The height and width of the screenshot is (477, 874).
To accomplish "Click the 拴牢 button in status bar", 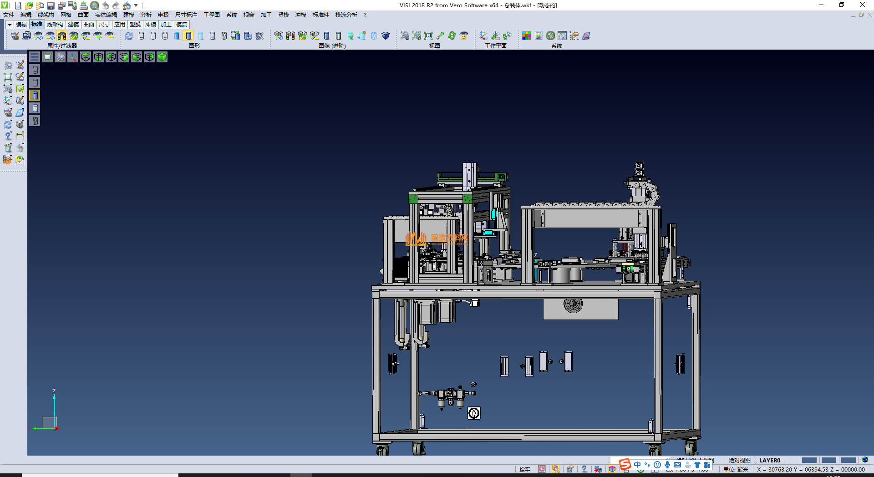I will click(524, 469).
